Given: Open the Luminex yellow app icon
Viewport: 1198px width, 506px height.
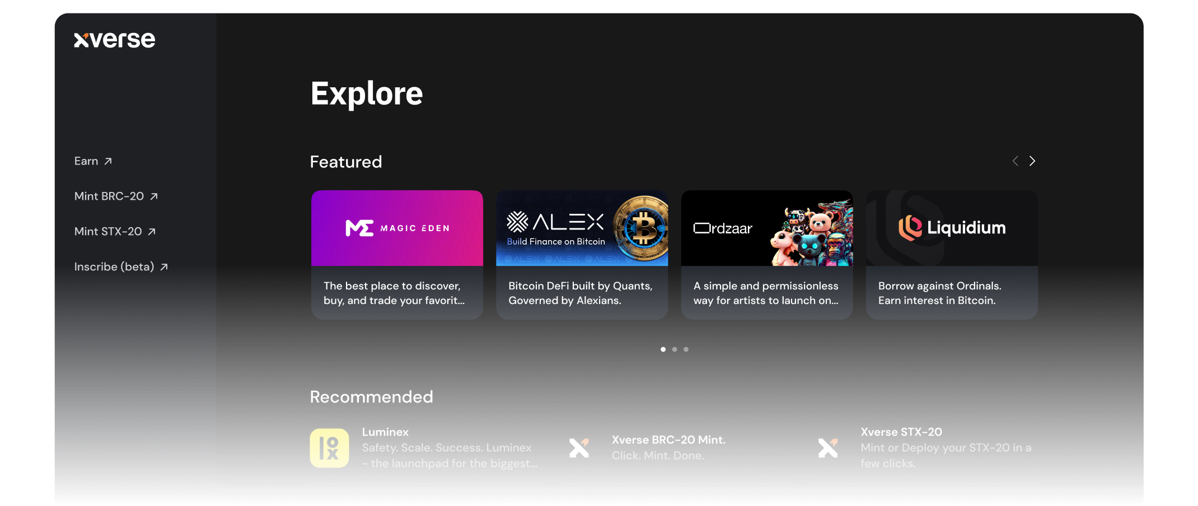Looking at the screenshot, I should (x=330, y=448).
